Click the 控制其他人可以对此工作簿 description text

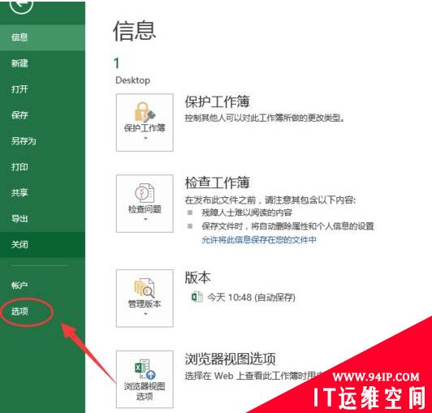tap(265, 118)
